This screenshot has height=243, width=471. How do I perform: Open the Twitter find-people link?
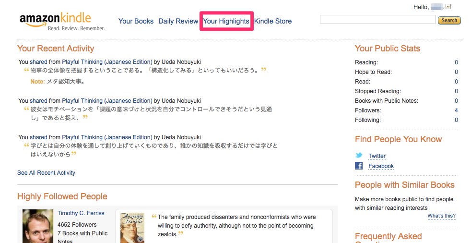click(377, 156)
